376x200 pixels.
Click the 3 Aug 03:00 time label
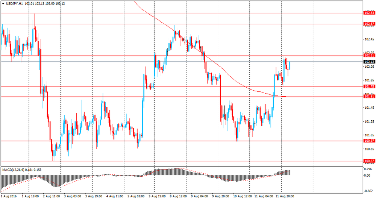(73, 196)
